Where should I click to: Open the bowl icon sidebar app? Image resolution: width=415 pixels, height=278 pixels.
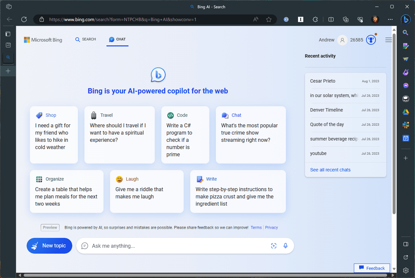tap(406, 99)
